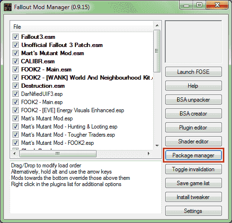Select the Fallout3.esm row name

38,37
